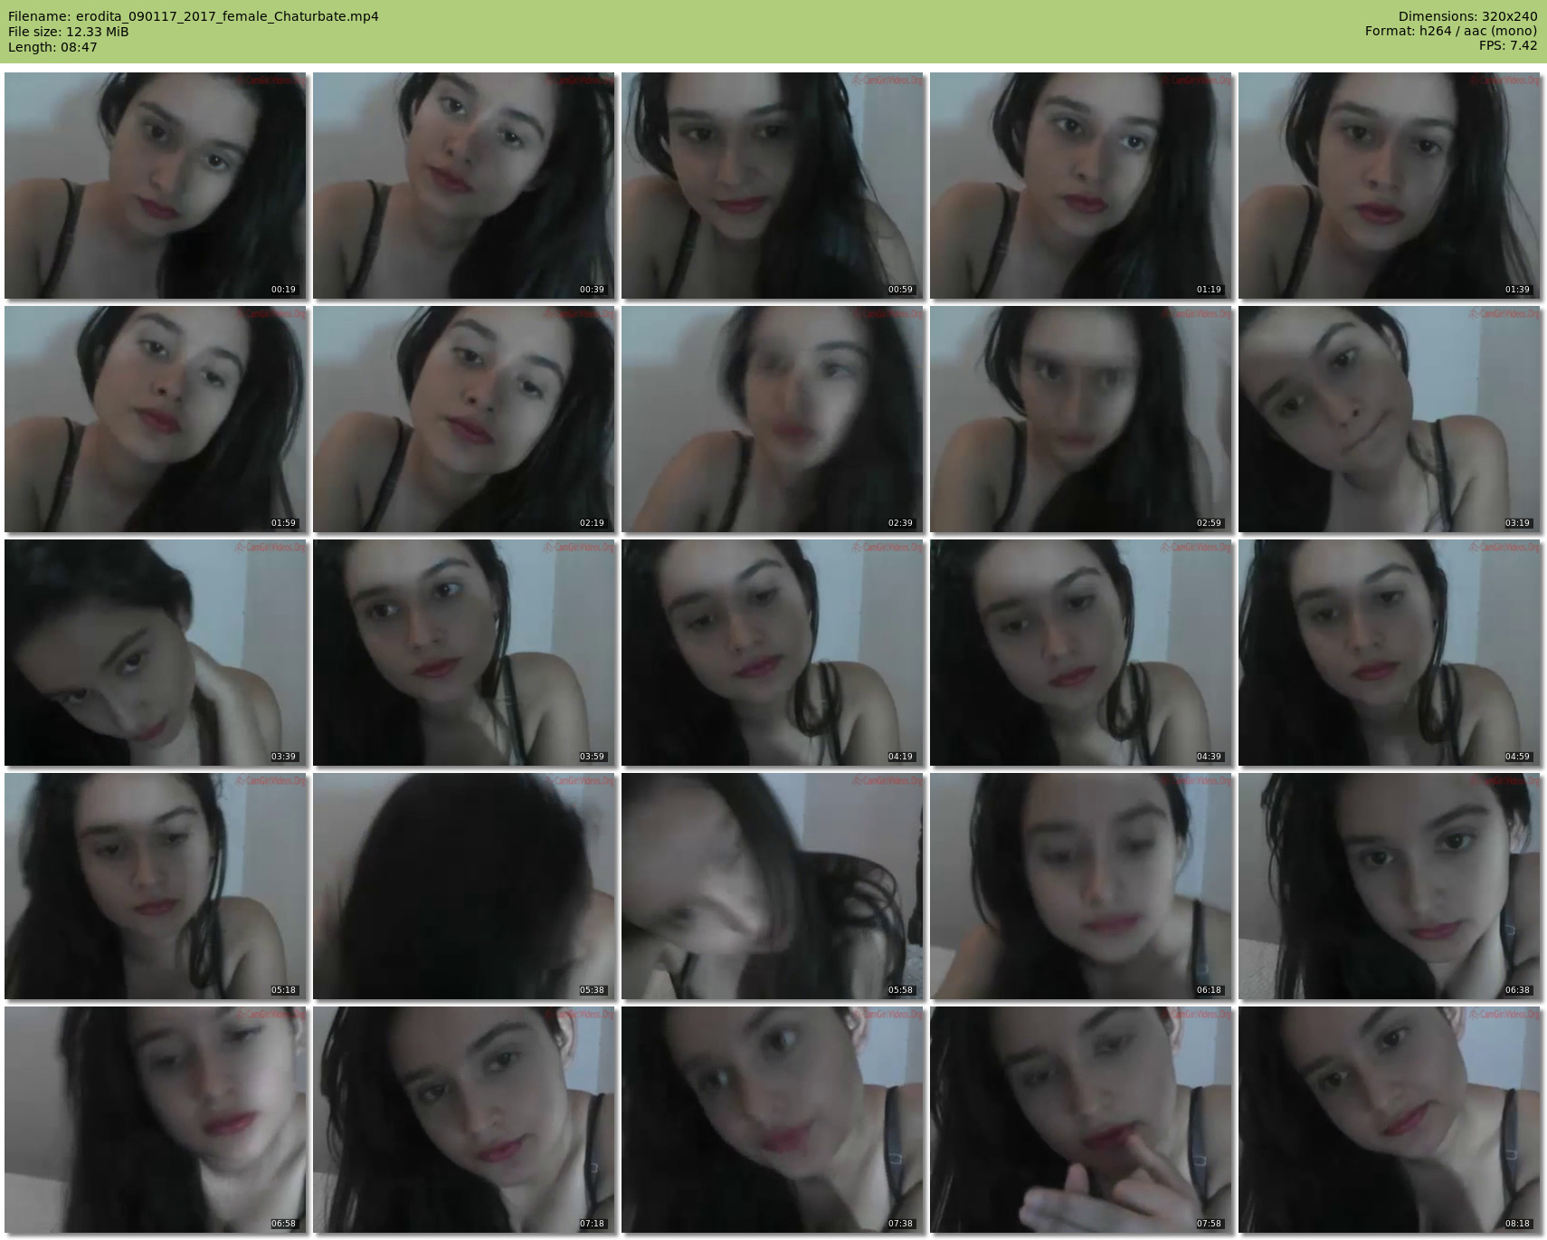Open the 01:59 thumbnail
This screenshot has height=1240, width=1547.
(x=156, y=419)
